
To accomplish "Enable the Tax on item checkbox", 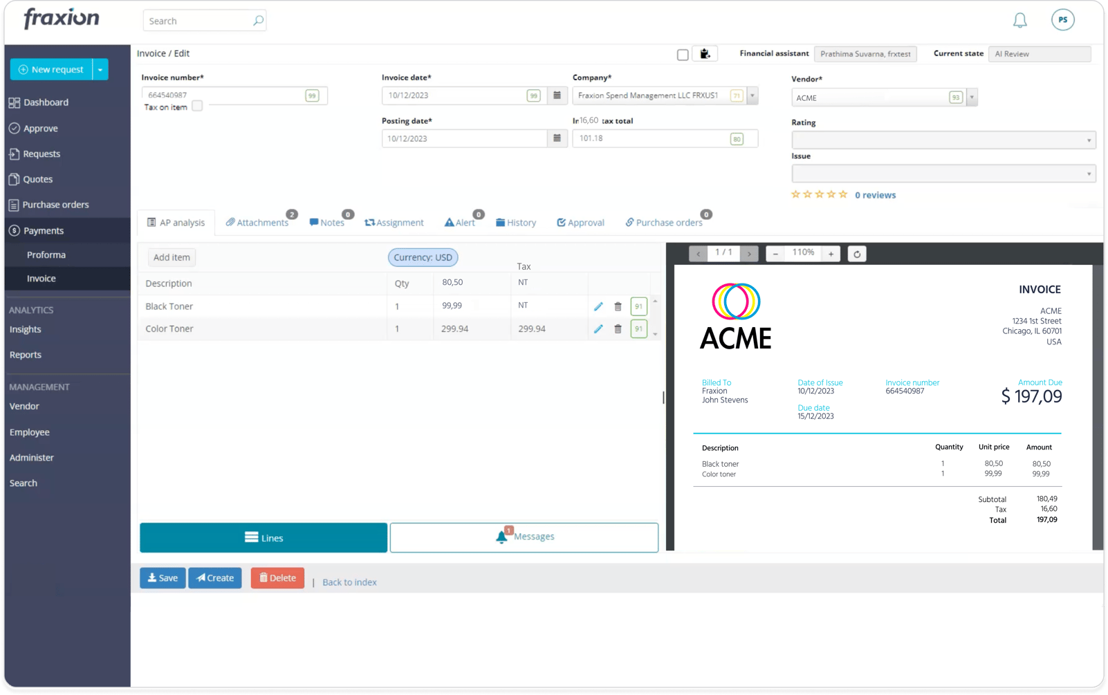I will click(x=197, y=106).
